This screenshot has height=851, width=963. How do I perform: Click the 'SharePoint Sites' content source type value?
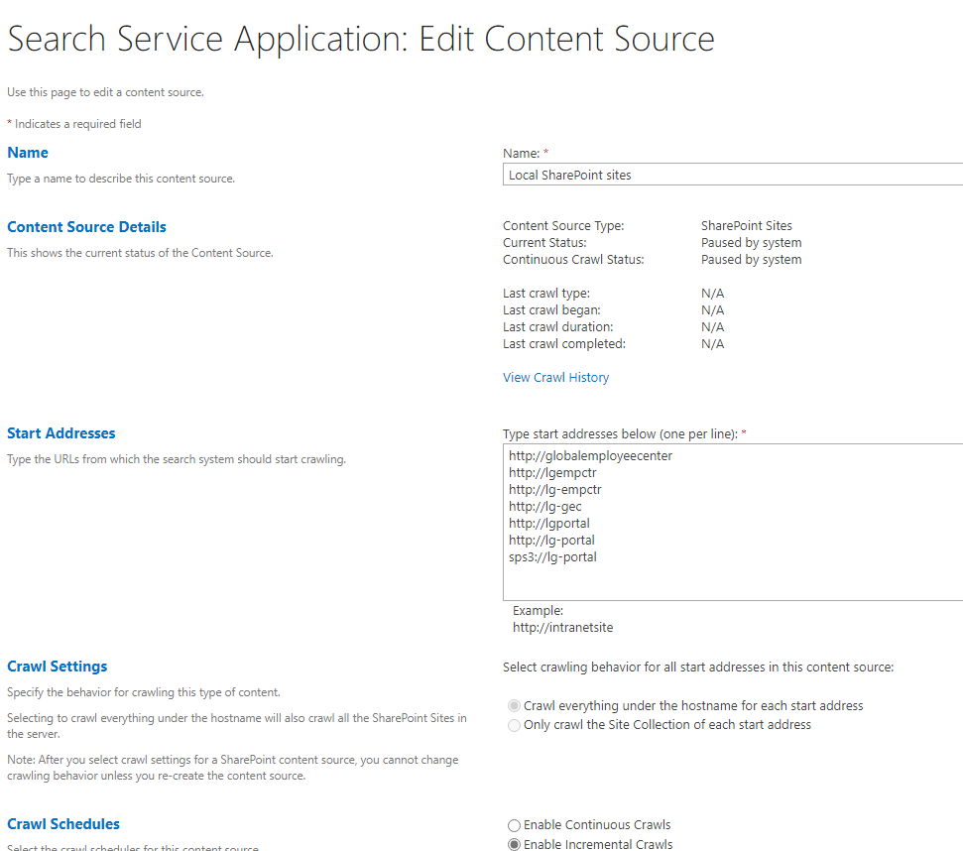pyautogui.click(x=746, y=225)
